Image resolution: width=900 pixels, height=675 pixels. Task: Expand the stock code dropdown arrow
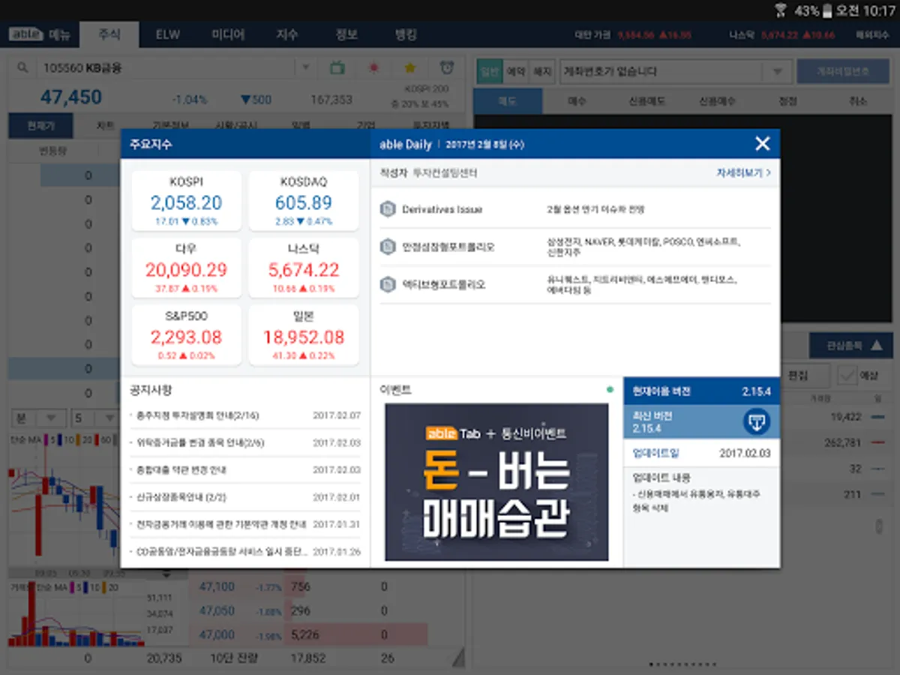pyautogui.click(x=305, y=68)
